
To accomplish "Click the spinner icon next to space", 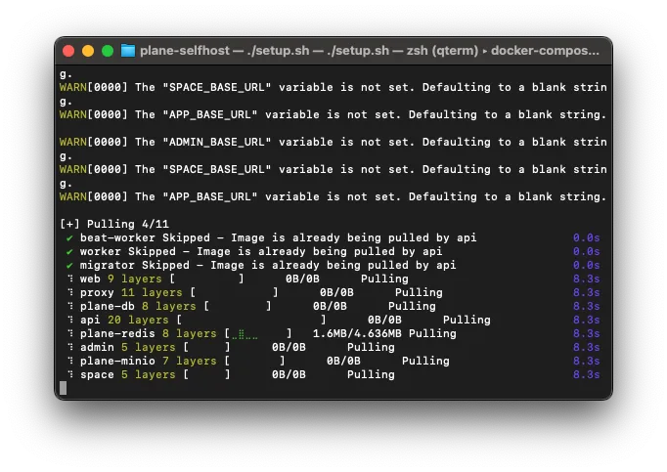I will tap(69, 374).
